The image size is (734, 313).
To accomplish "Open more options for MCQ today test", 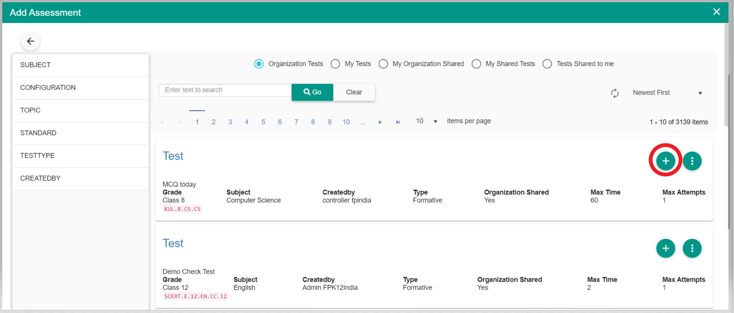I will 692,161.
